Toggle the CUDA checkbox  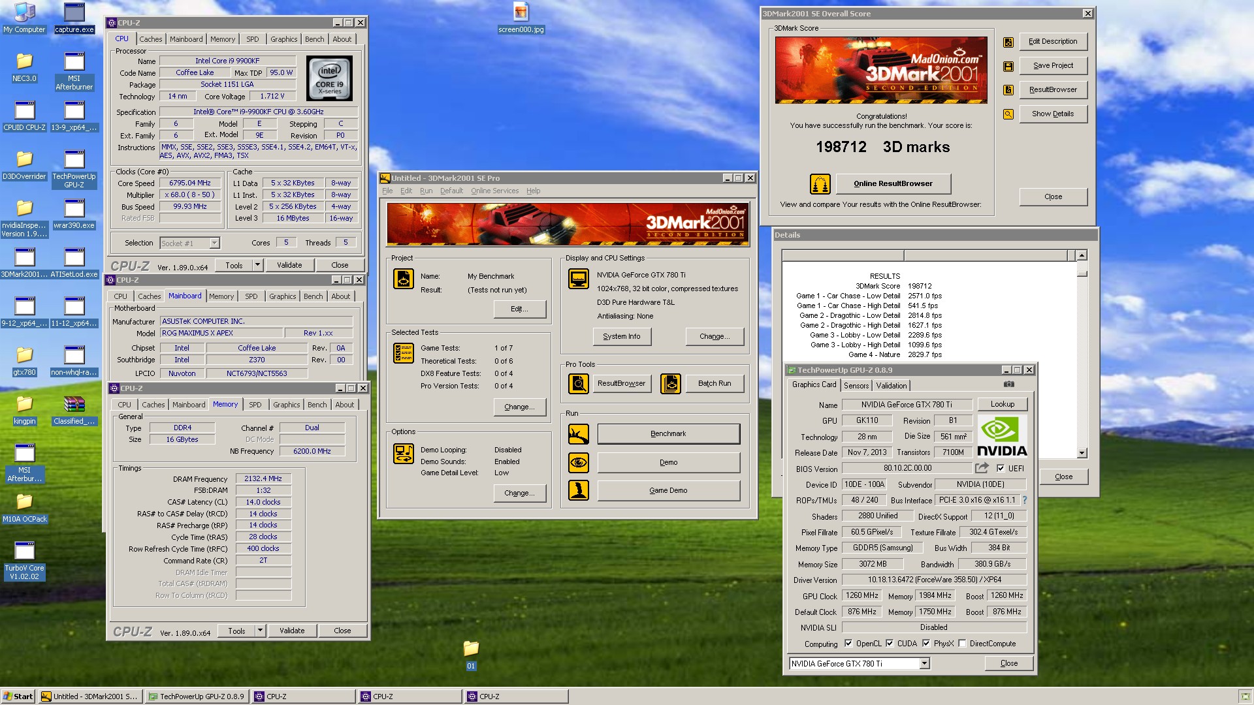click(x=890, y=644)
